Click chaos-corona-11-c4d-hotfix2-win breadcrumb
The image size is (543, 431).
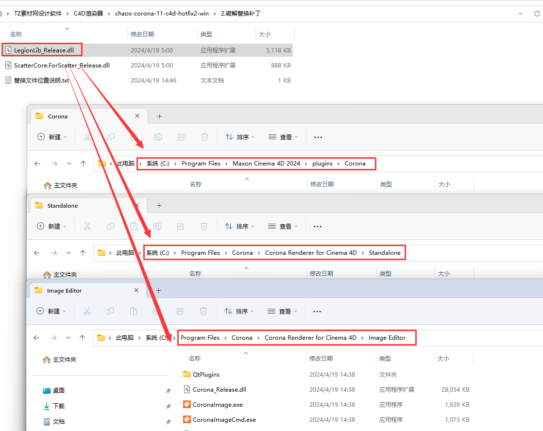(x=162, y=14)
